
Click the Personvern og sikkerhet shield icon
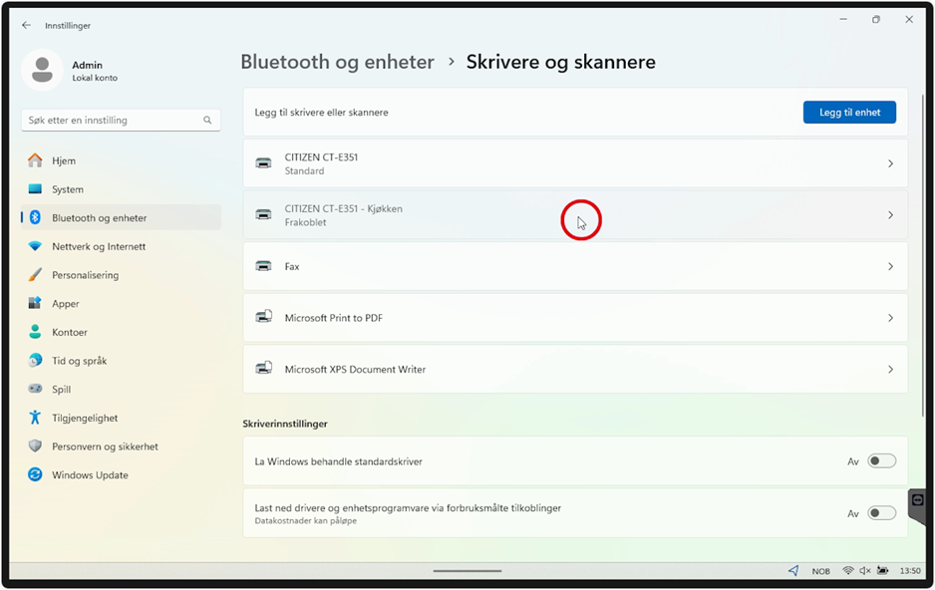click(35, 445)
